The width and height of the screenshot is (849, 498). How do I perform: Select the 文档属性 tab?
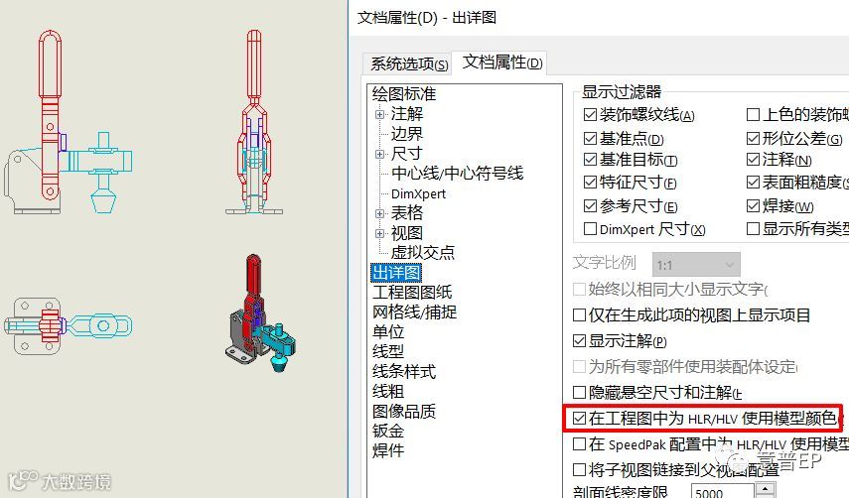[x=501, y=62]
